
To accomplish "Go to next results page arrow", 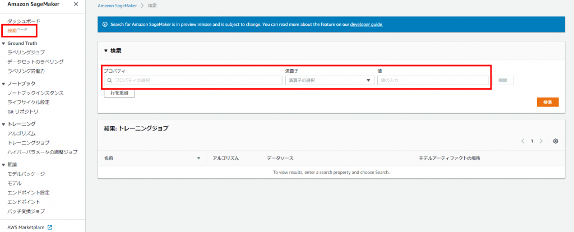I will tap(541, 141).
